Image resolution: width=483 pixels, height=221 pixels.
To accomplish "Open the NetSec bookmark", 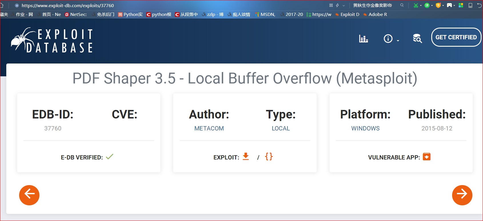I will [x=76, y=15].
